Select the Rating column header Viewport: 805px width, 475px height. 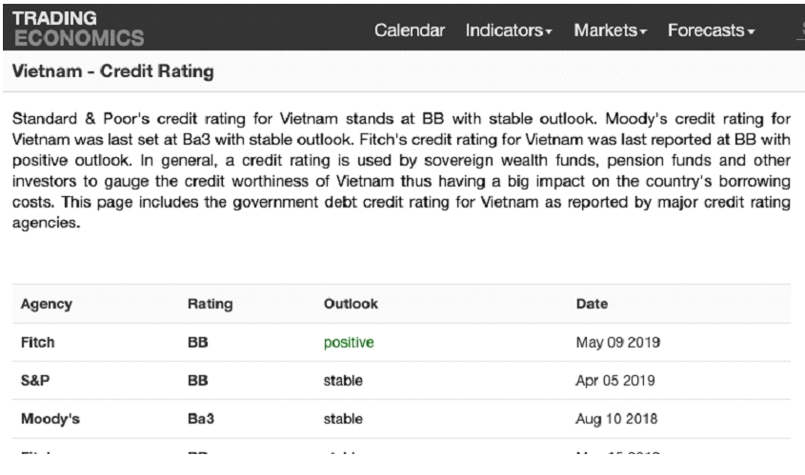pos(210,304)
